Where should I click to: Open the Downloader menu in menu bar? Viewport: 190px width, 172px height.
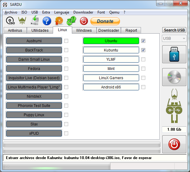tap(83, 12)
